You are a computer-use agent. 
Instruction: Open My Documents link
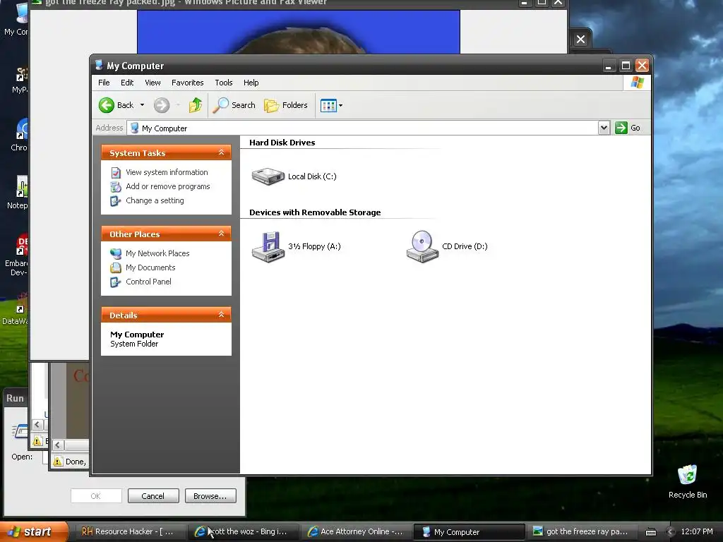[150, 267]
